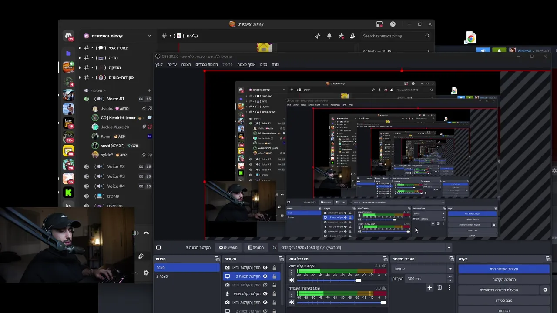The height and width of the screenshot is (313, 557).
Task: Remove transition using the trash icon
Action: 440,287
